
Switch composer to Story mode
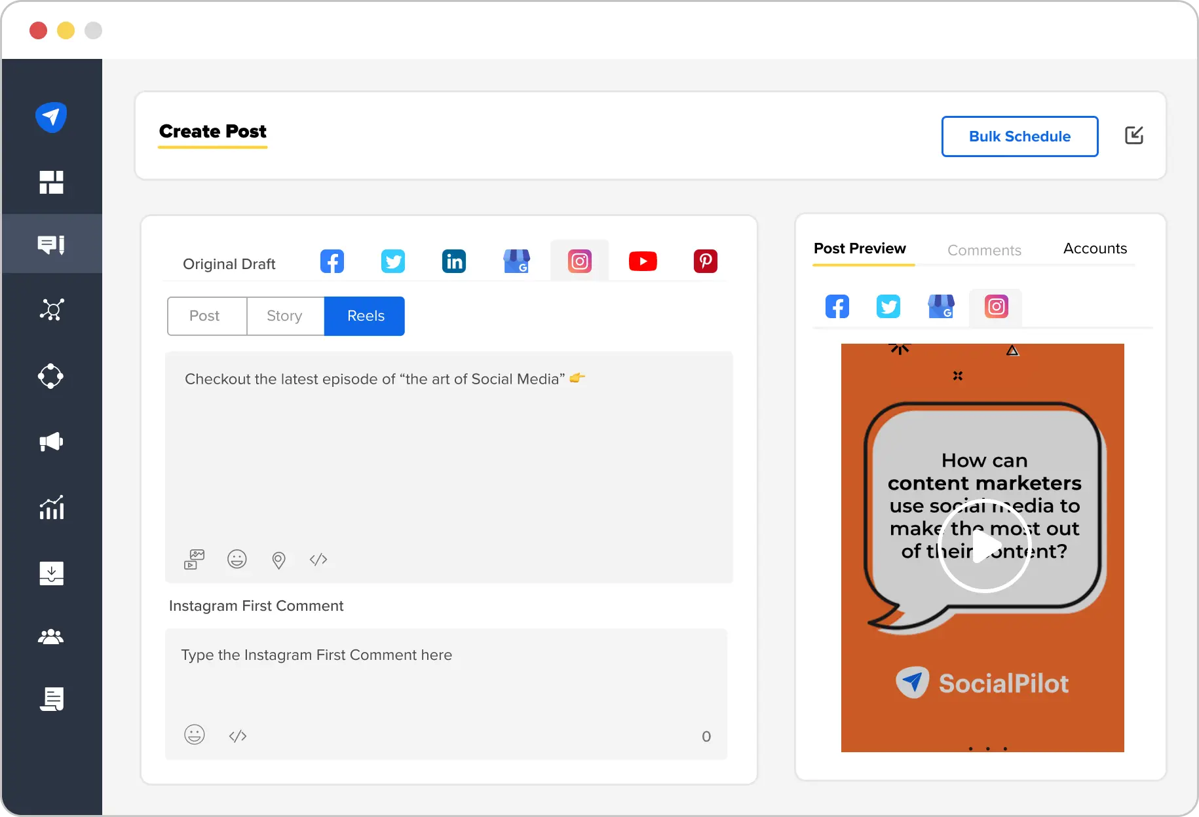coord(284,316)
